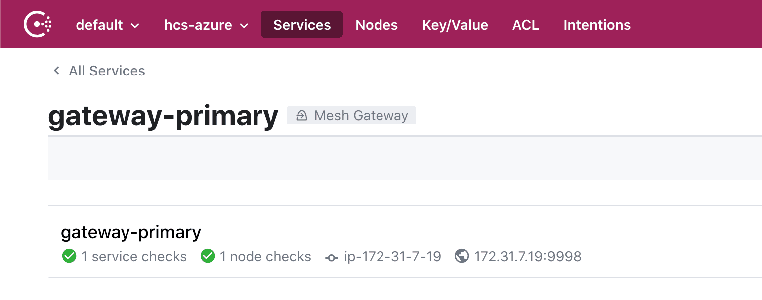Open the gateway-primary service instance
Viewport: 762px width, 300px height.
pos(131,232)
